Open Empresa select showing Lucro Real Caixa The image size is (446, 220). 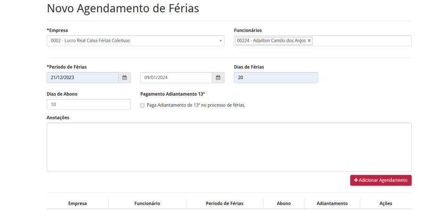(x=135, y=41)
